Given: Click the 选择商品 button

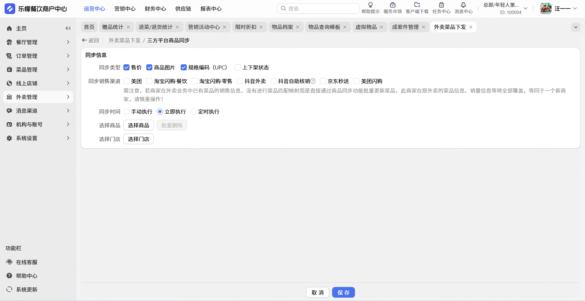Looking at the screenshot, I should click(x=139, y=125).
